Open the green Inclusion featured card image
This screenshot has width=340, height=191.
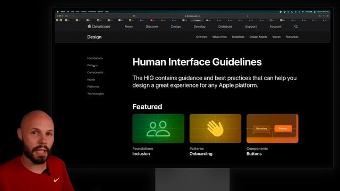click(x=158, y=128)
